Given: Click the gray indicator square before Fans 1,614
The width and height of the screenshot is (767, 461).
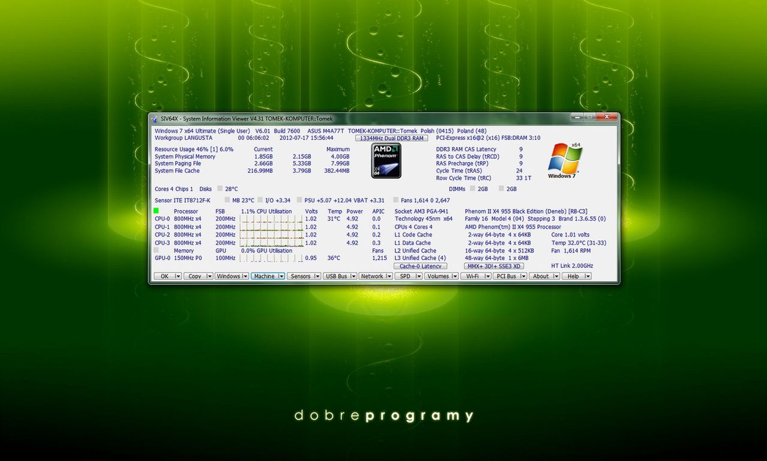Looking at the screenshot, I should click(x=396, y=200).
